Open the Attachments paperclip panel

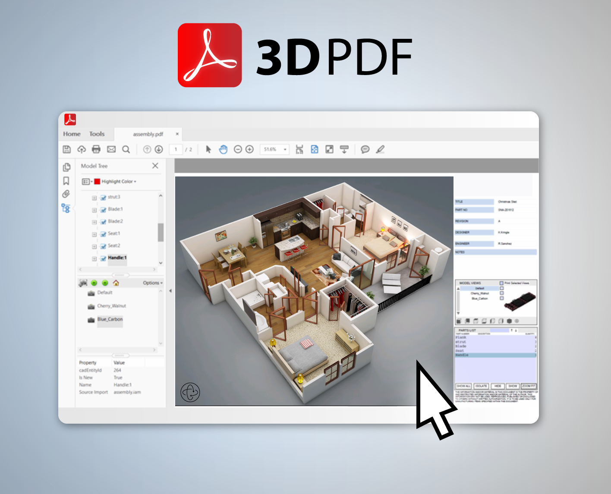pyautogui.click(x=66, y=194)
